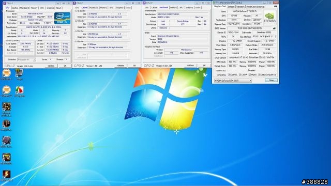Image resolution: width=331 pixels, height=186 pixels.
Task: Select the Graphics Card tab in GPU-Z
Action: click(x=220, y=7)
